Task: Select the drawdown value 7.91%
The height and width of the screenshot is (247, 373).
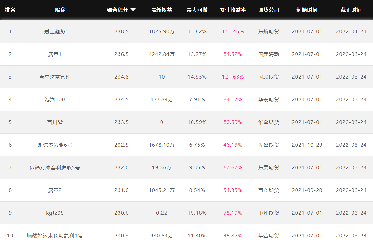Action: click(197, 99)
